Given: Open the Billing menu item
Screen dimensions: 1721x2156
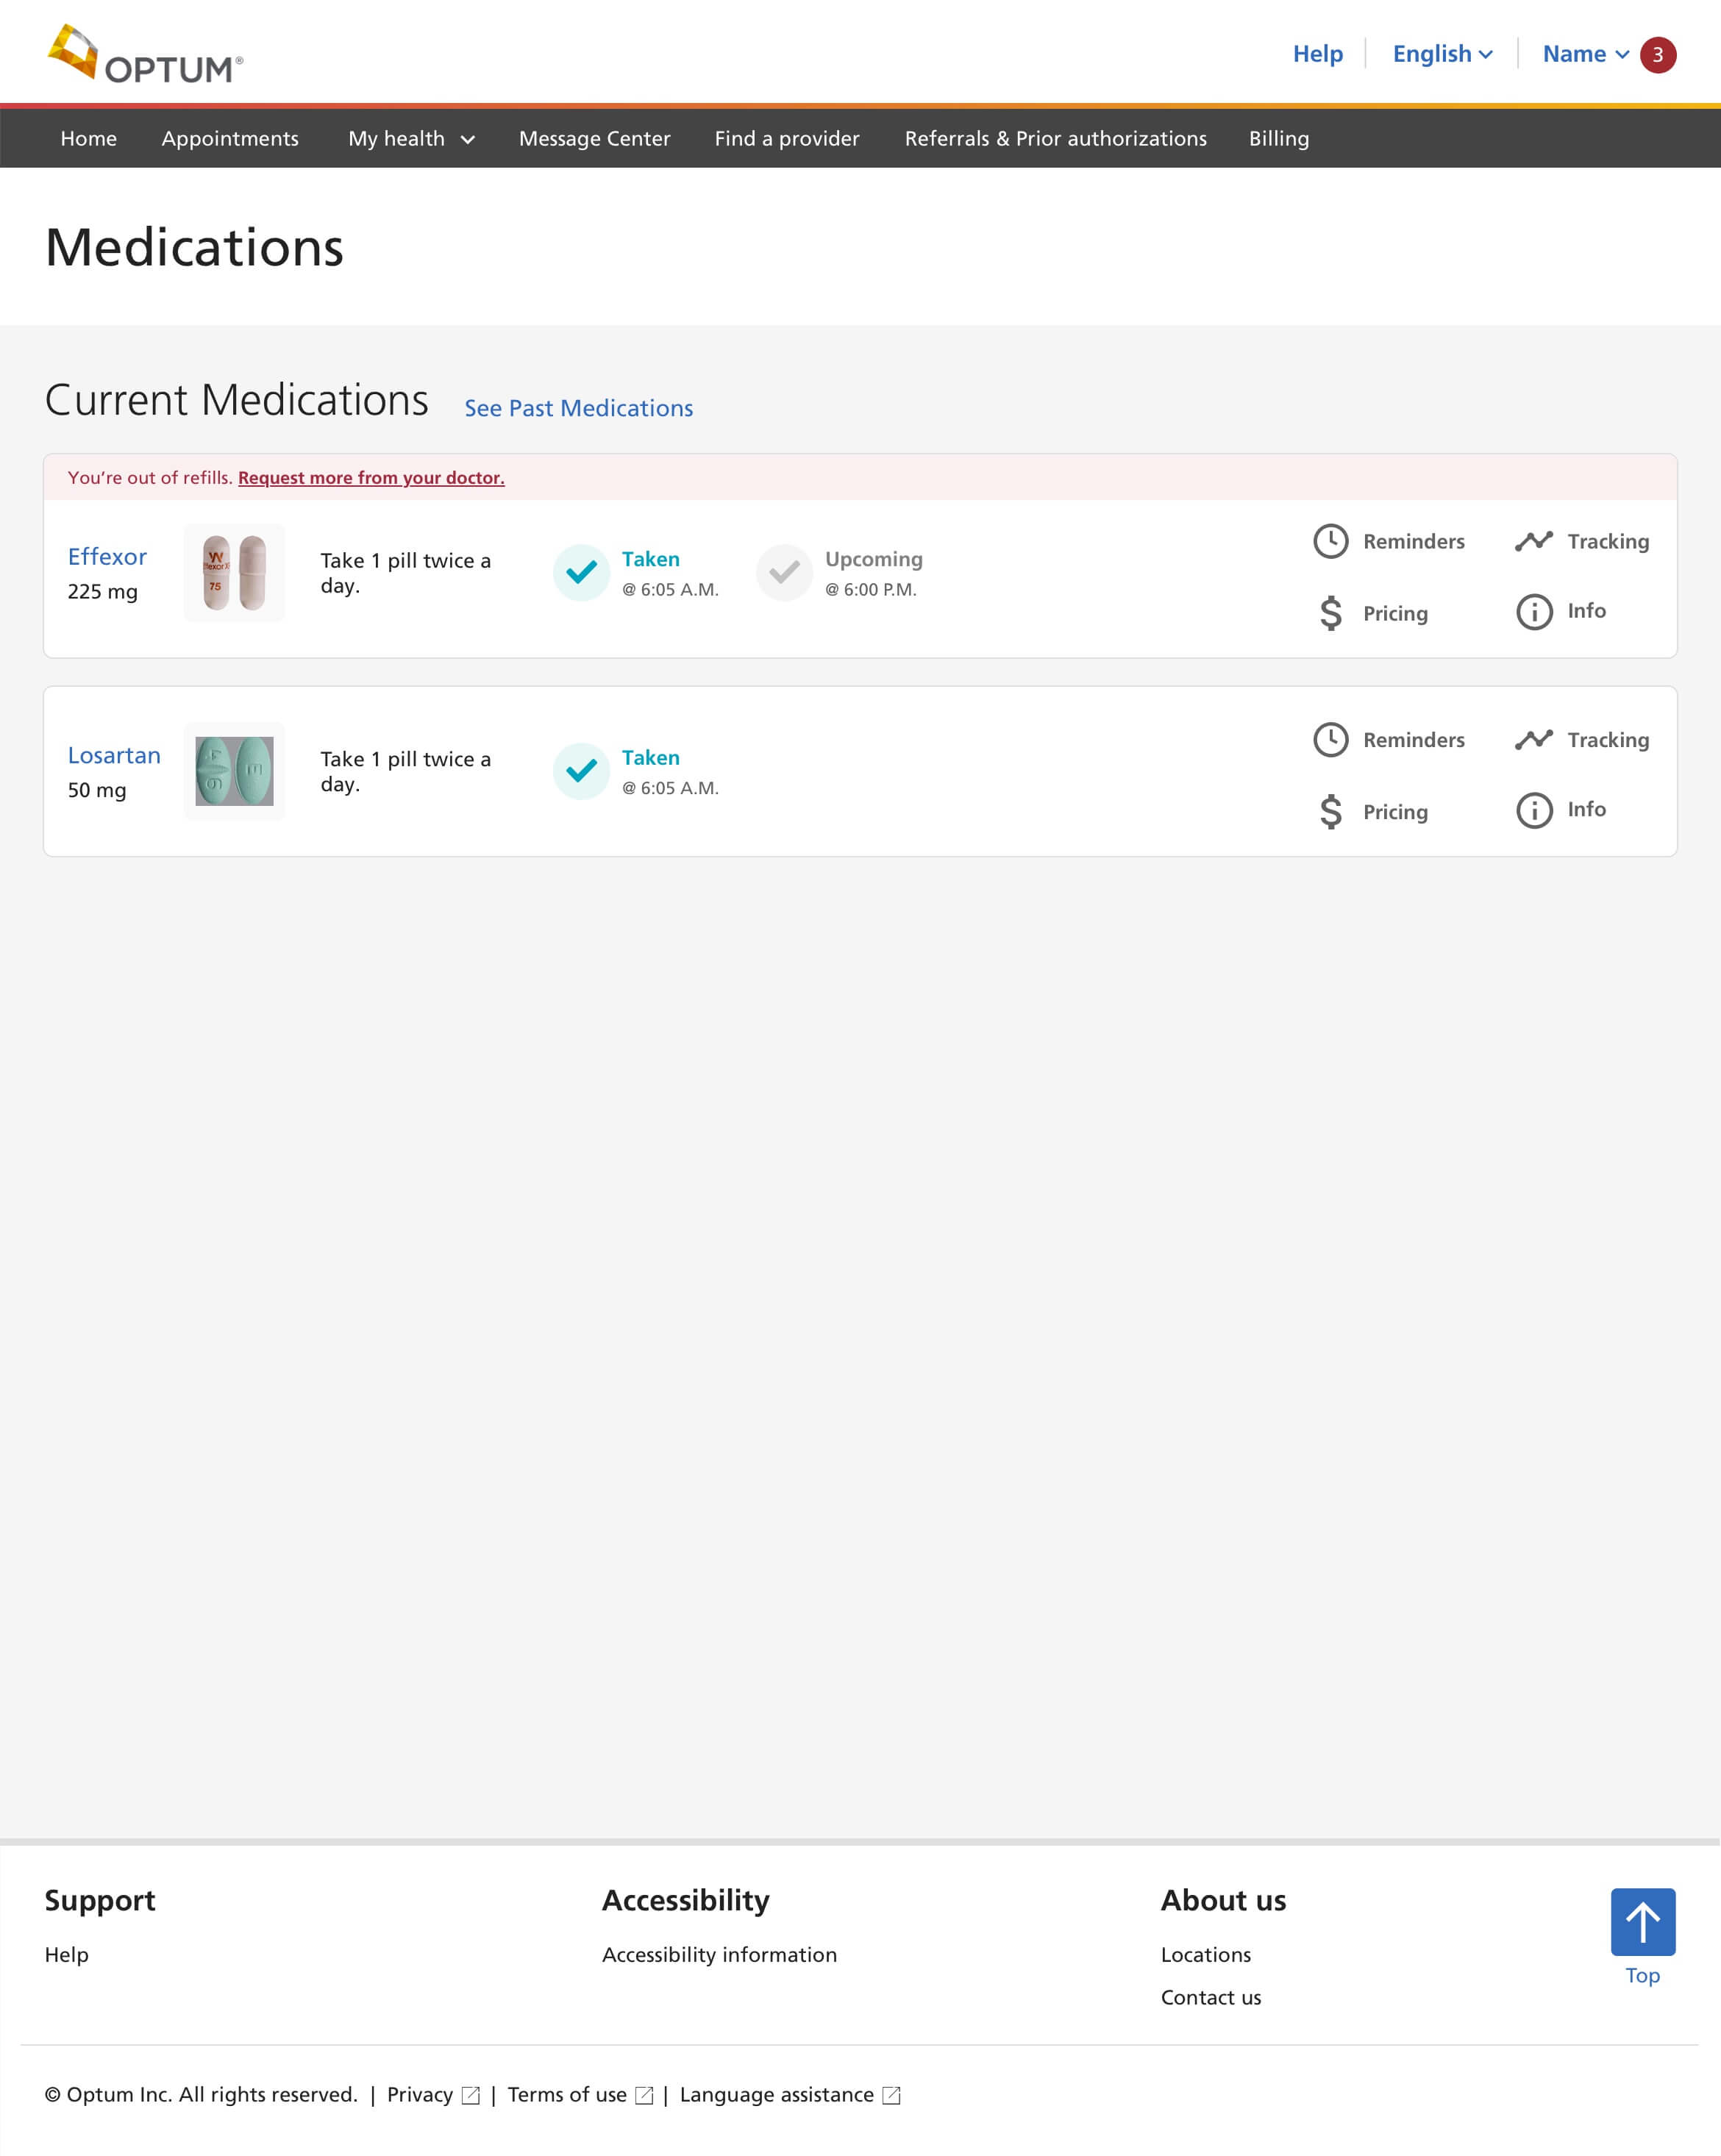Looking at the screenshot, I should pos(1278,138).
